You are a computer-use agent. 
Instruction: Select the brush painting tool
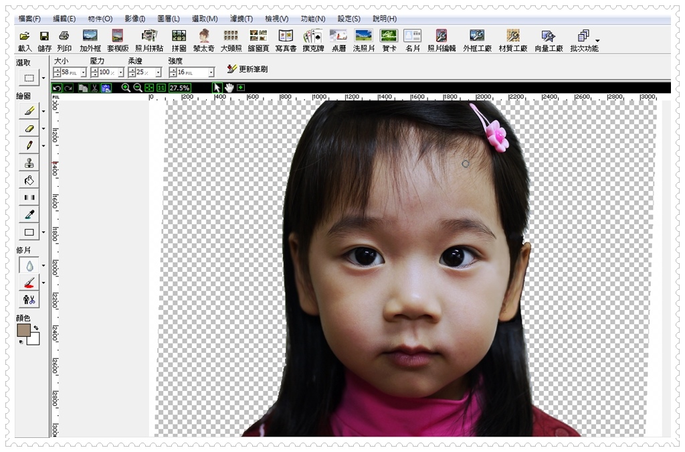[29, 111]
